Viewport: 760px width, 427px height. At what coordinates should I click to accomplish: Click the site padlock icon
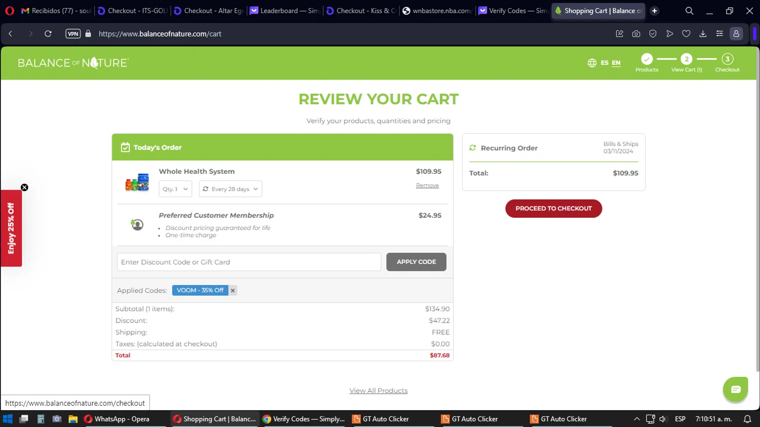(x=88, y=34)
